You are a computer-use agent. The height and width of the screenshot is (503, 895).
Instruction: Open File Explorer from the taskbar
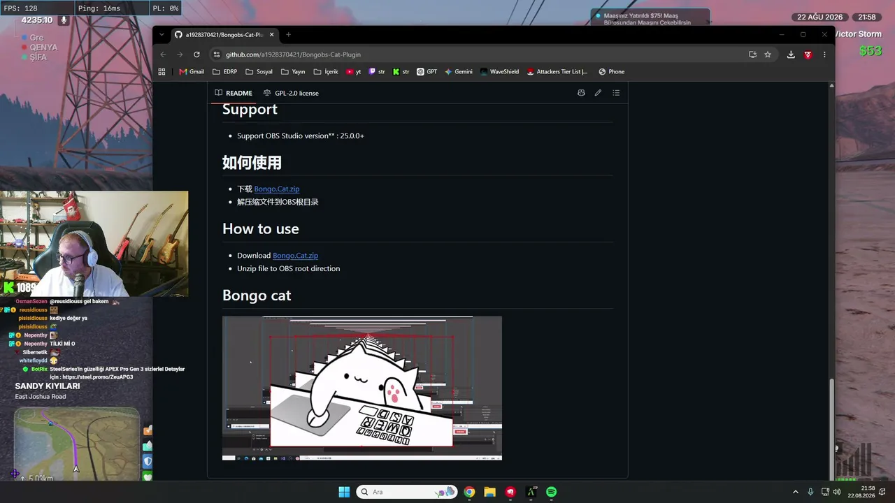489,492
